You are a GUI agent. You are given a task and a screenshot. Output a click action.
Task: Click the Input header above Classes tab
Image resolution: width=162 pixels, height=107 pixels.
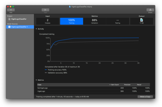point(48,16)
